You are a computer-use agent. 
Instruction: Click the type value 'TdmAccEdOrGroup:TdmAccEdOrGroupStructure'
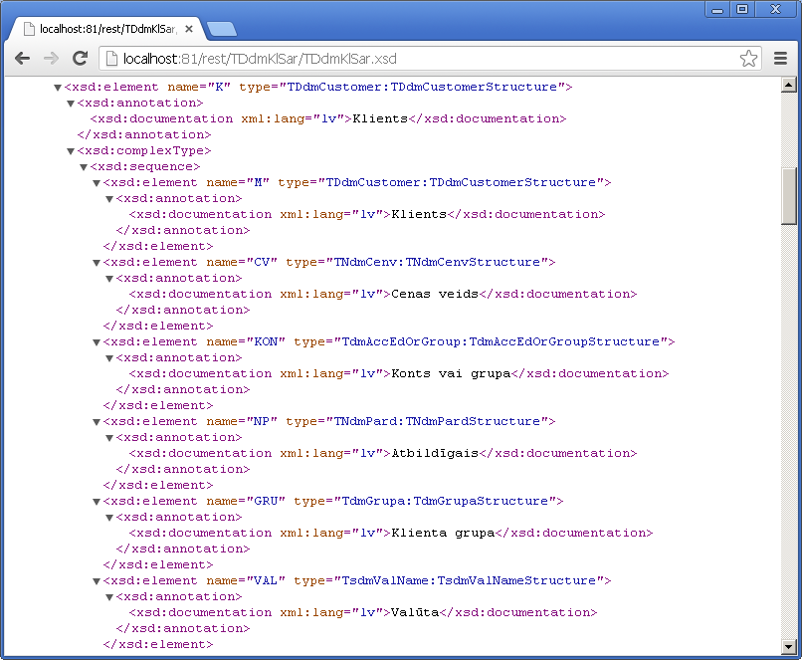(x=501, y=341)
